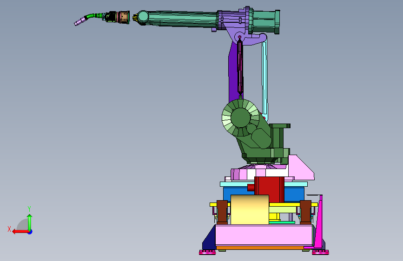Select the large pink base box
The image size is (403, 261).
264,235
